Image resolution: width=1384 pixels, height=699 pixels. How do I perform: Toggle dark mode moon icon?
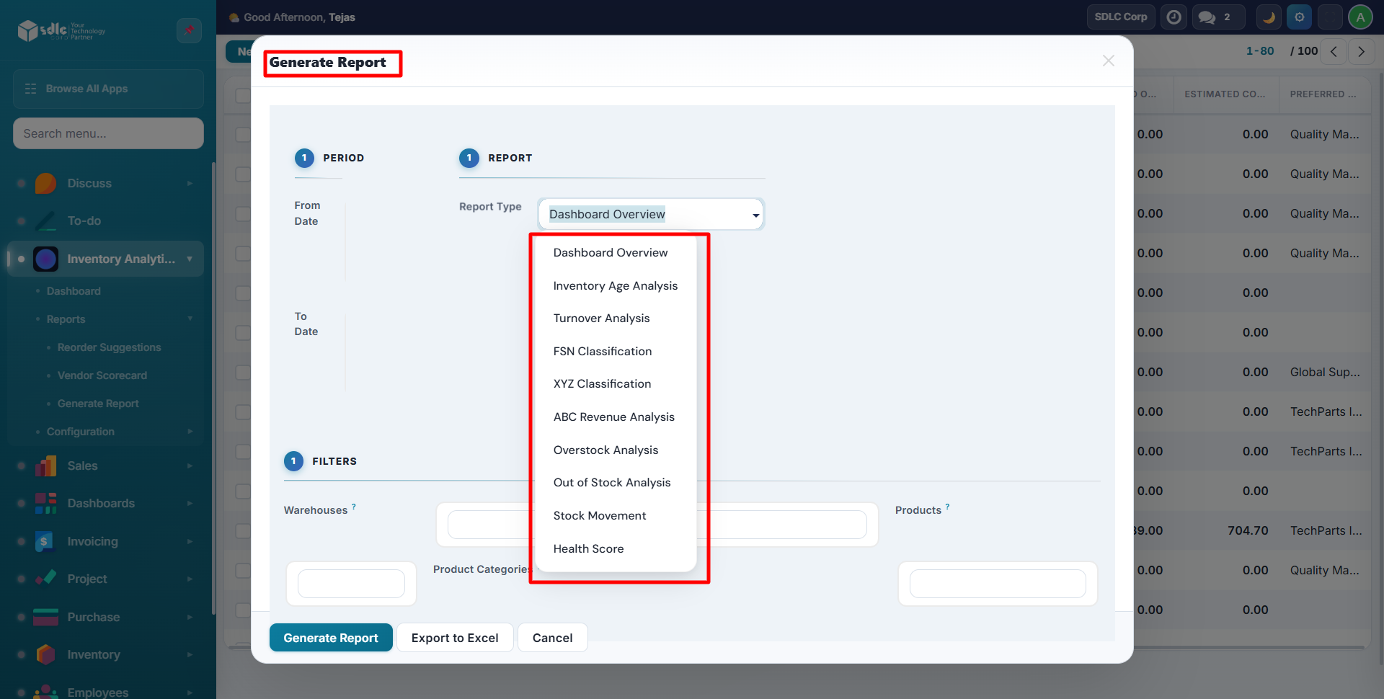tap(1269, 17)
